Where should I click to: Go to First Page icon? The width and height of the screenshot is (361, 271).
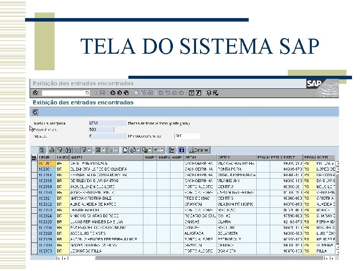coord(161,93)
